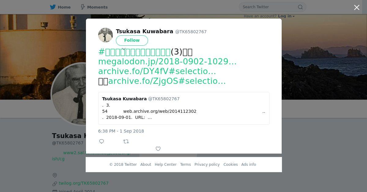Viewport: 367px width, 192px height.
Task: Open Moments via the lightning bolt icon
Action: click(x=83, y=7)
